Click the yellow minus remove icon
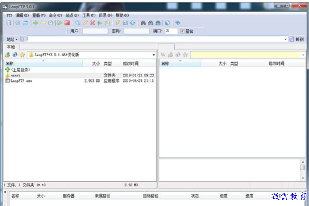Image resolution: width=309 pixels, height=206 pixels. 43,23
